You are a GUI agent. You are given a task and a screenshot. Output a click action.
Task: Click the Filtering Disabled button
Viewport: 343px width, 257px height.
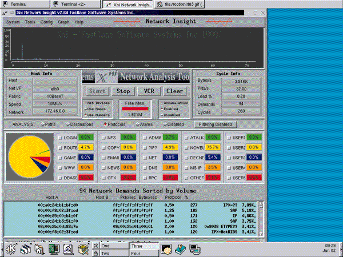tap(214, 124)
